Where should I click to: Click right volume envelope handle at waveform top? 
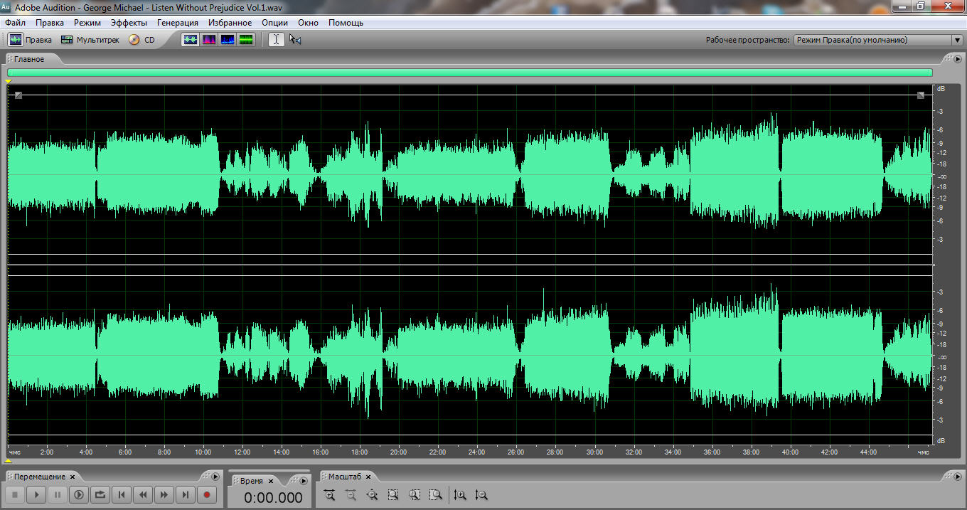tap(921, 95)
